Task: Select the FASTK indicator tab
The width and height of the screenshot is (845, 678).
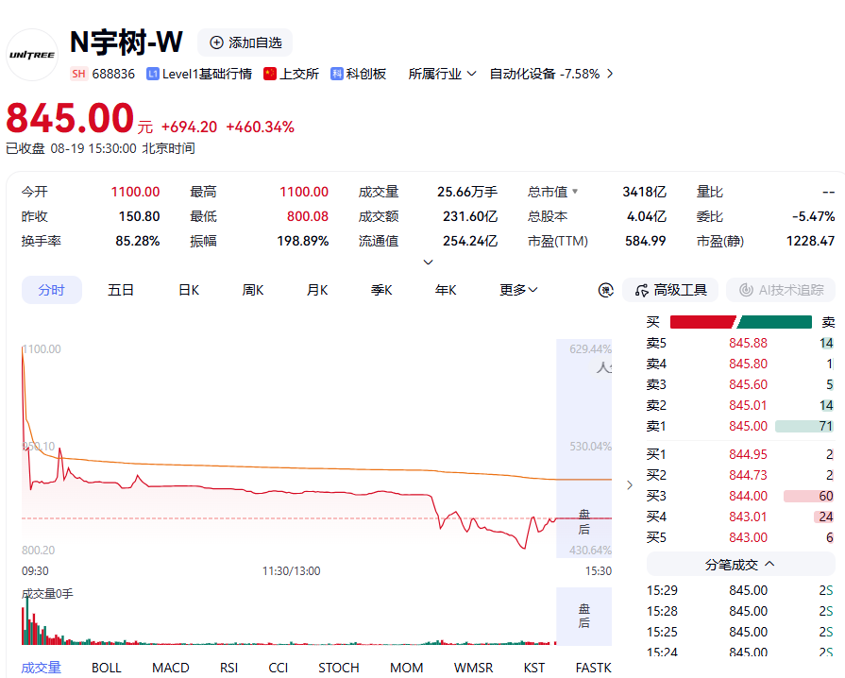Action: pos(593,668)
